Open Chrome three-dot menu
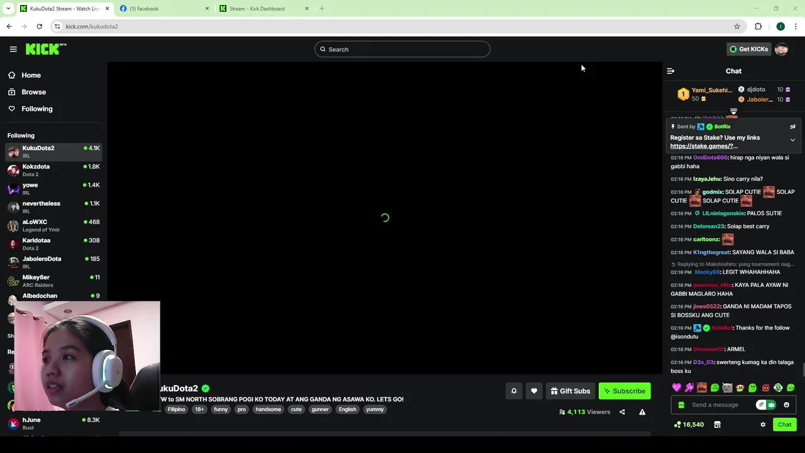Screen dimensions: 805x453 point(796,26)
